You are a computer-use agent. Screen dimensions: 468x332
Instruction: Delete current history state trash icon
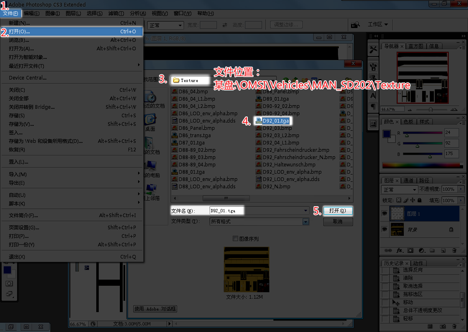(454, 326)
